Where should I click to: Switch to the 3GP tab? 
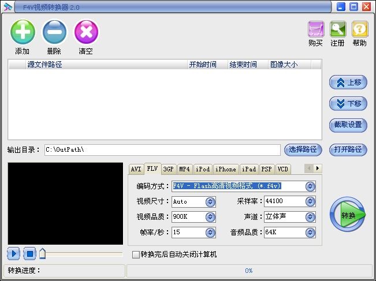point(168,169)
